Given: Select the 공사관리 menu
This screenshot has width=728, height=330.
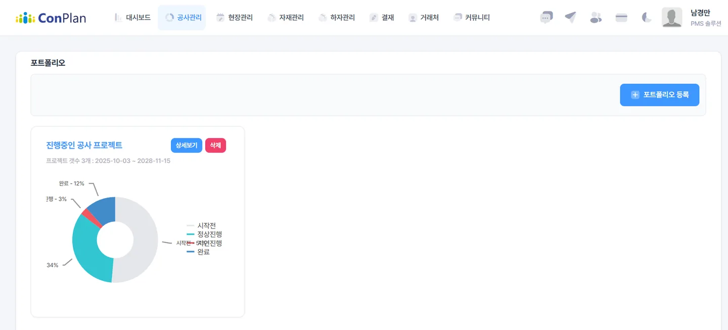Looking at the screenshot, I should click(x=182, y=18).
